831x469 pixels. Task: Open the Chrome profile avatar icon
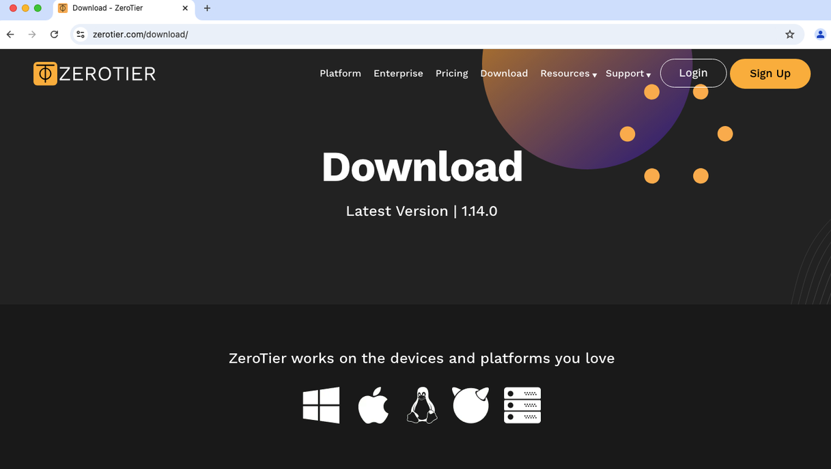(x=820, y=34)
